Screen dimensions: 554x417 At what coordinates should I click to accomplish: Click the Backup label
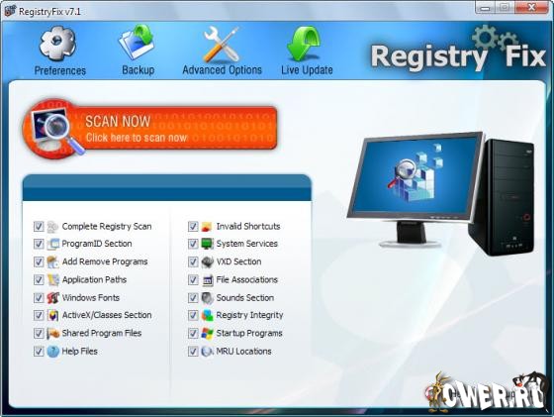coord(138,69)
